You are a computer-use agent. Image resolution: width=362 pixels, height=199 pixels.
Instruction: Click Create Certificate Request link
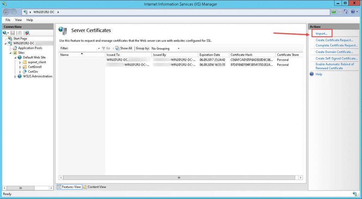coord(334,40)
